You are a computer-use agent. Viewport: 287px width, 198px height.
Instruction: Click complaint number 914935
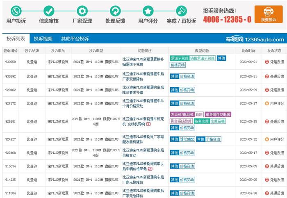pos(10,180)
